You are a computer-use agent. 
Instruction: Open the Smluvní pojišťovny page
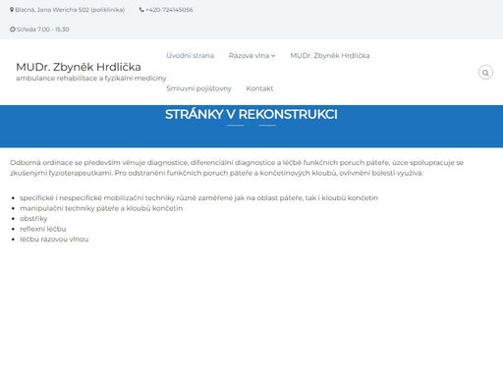198,88
